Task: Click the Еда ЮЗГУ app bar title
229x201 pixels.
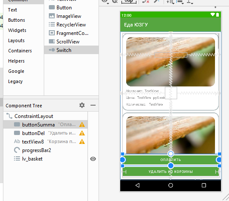Action: coord(136,25)
